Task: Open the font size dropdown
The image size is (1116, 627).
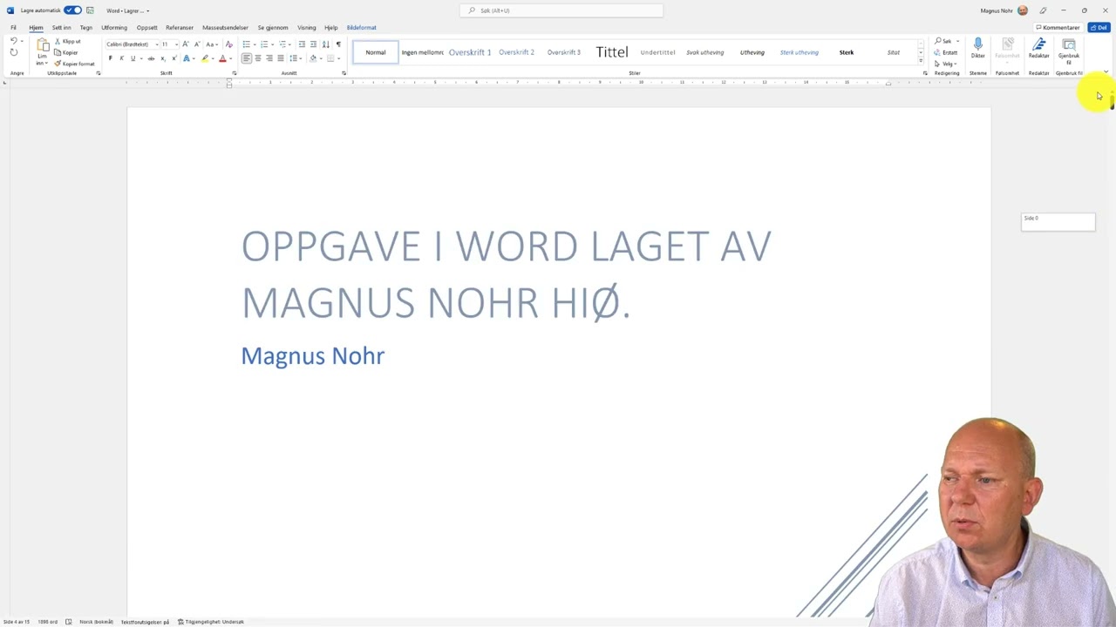Action: click(176, 44)
